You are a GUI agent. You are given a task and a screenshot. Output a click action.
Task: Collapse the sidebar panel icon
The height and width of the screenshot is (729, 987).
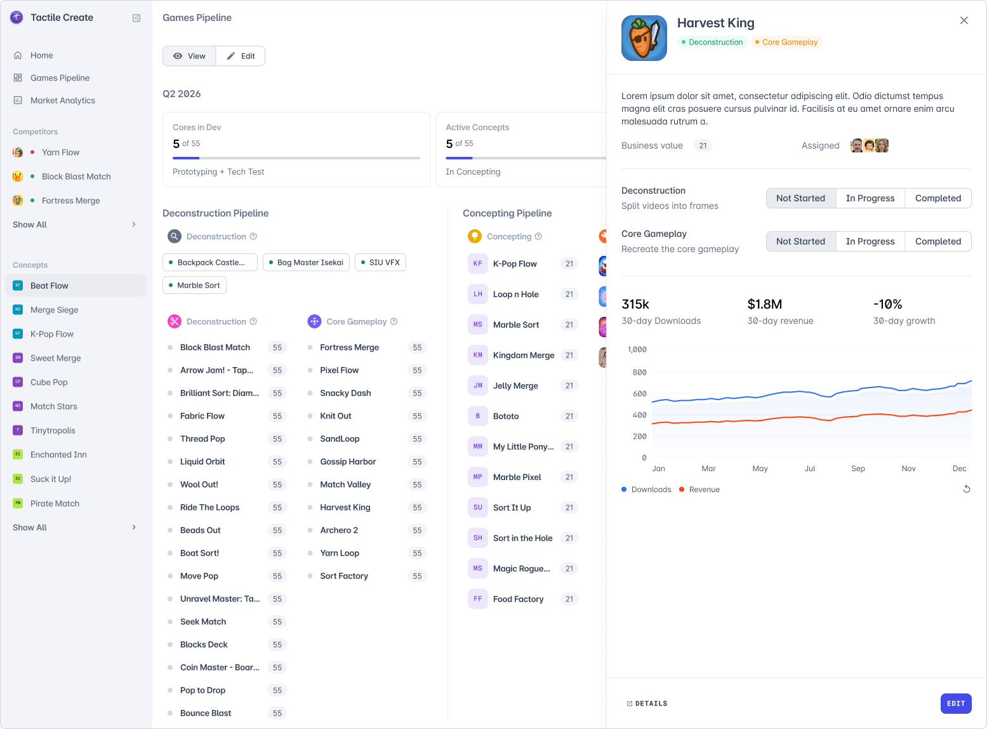click(136, 18)
